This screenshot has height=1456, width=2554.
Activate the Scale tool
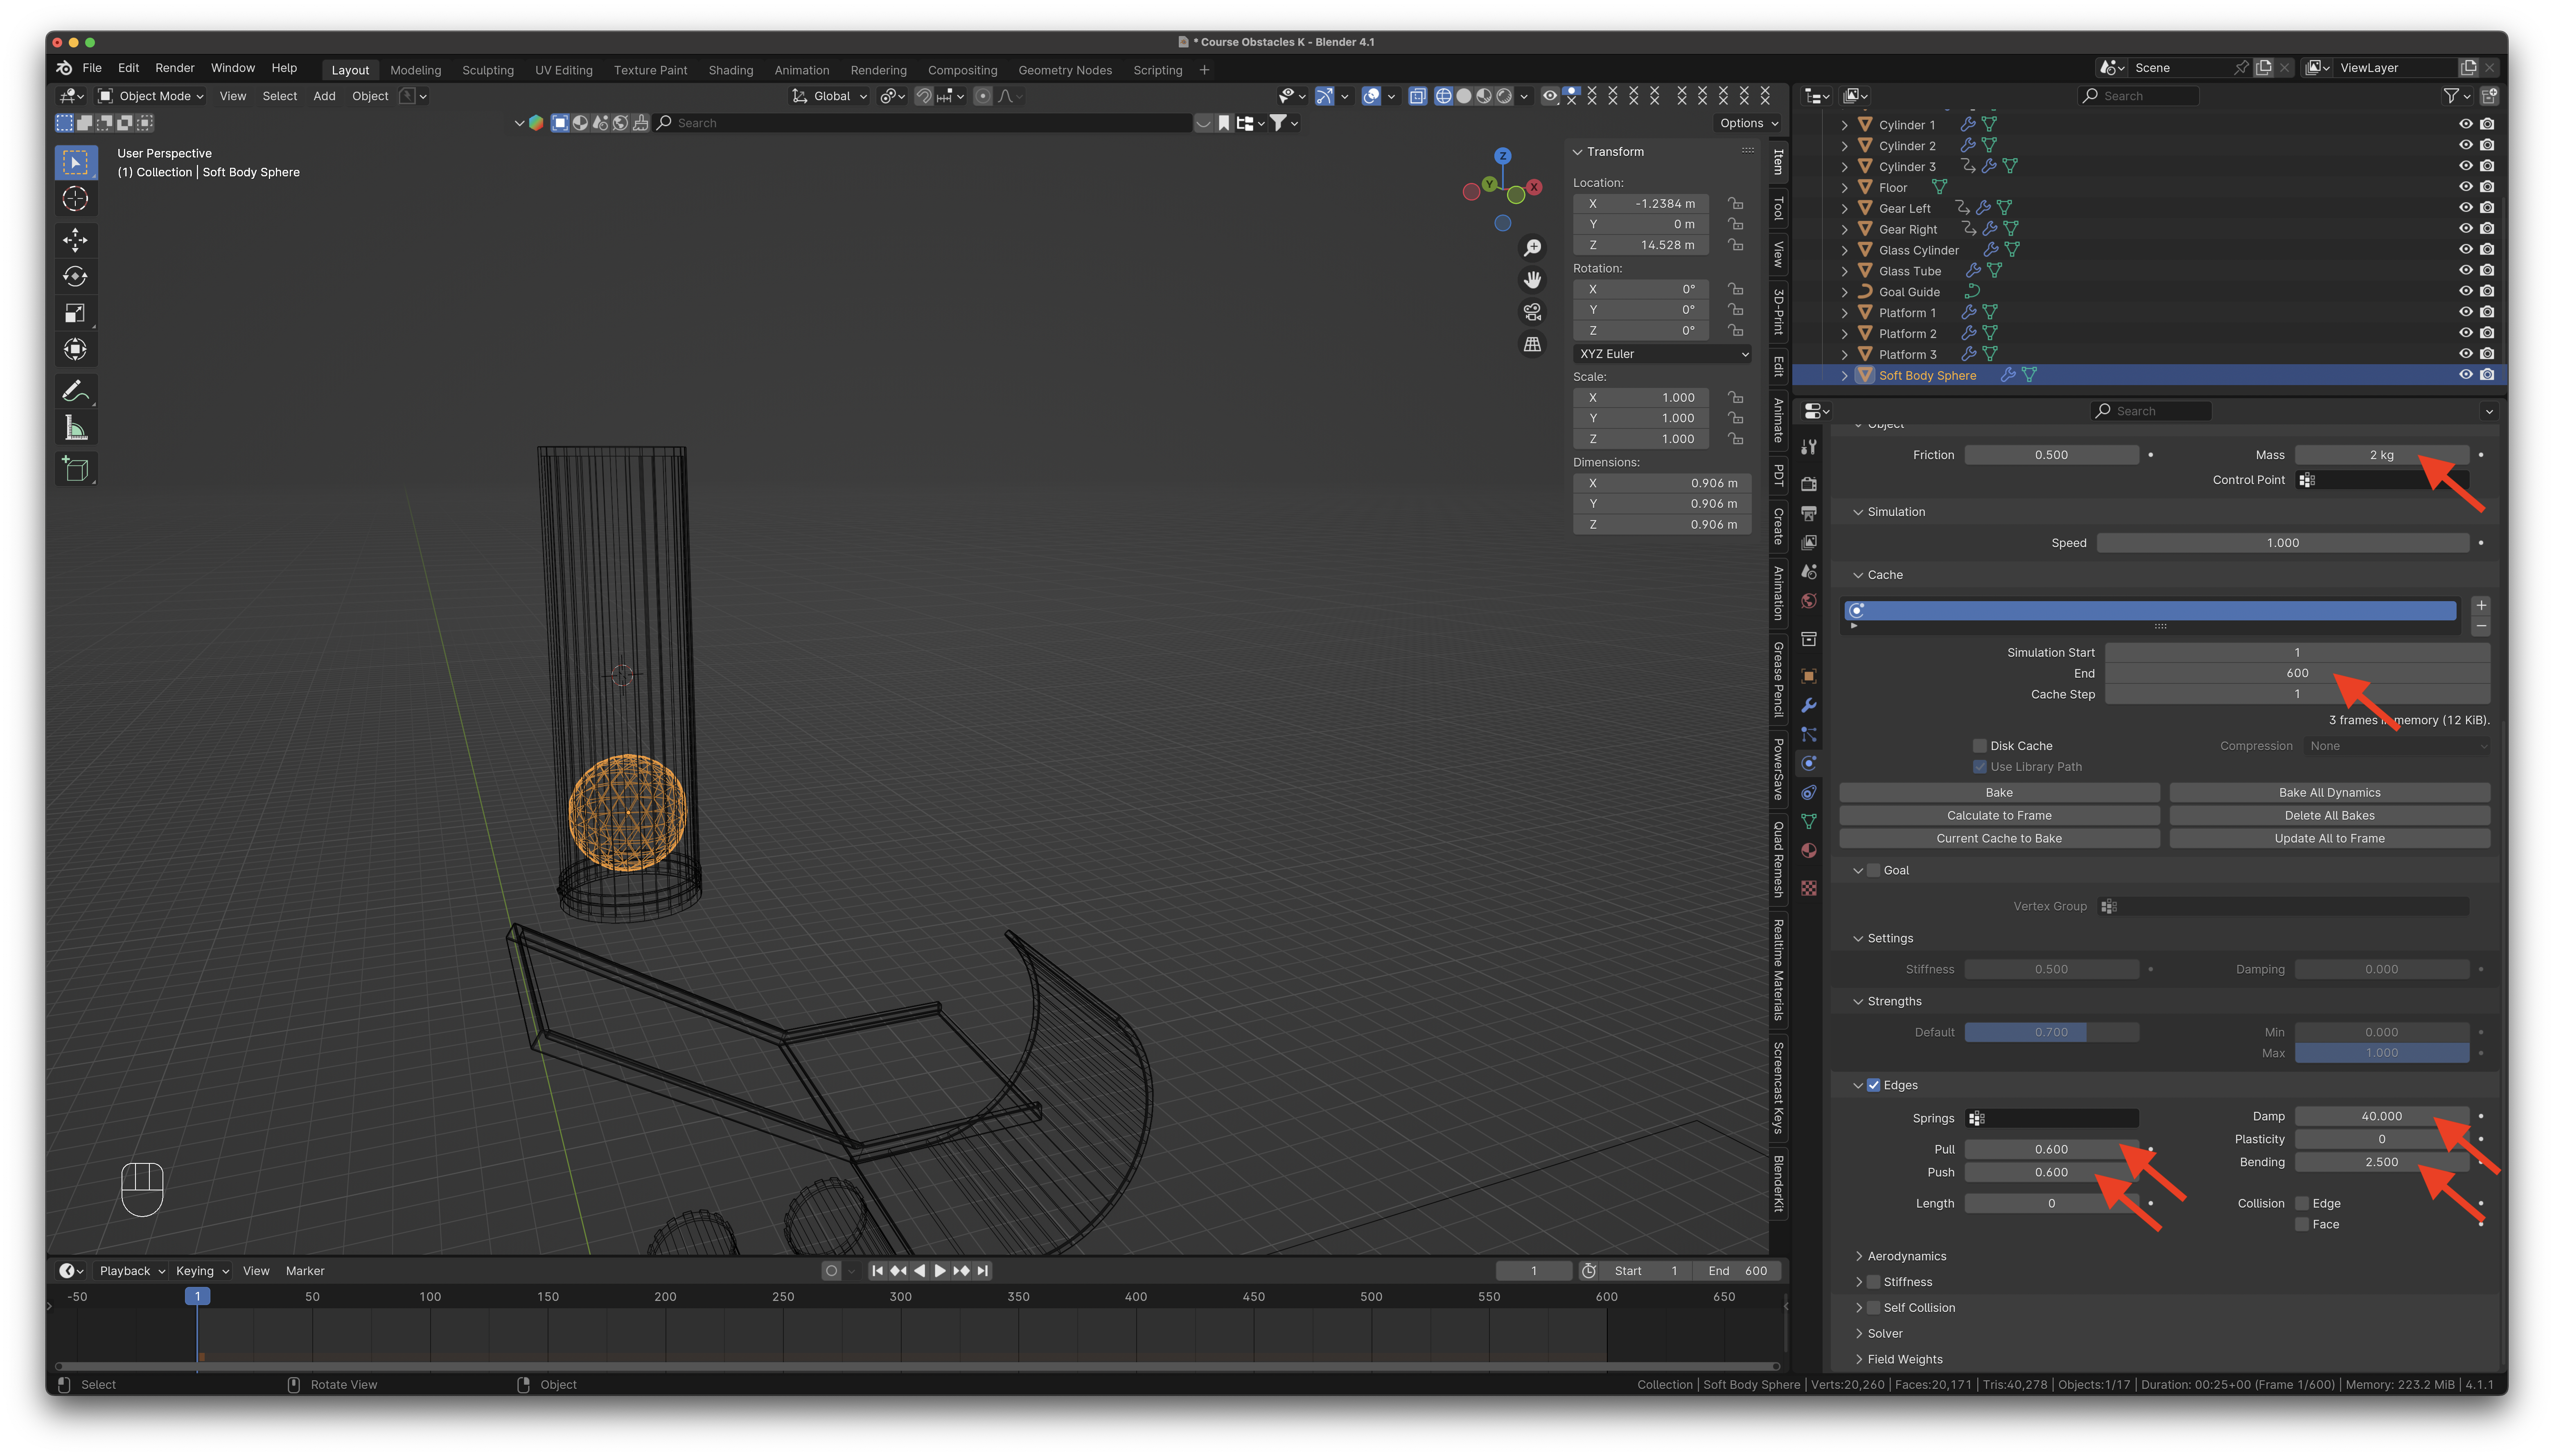[x=75, y=313]
